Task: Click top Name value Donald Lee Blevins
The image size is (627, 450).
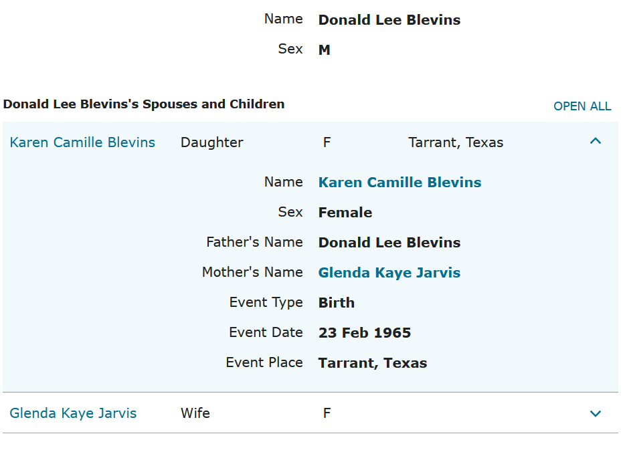Action: pos(389,20)
